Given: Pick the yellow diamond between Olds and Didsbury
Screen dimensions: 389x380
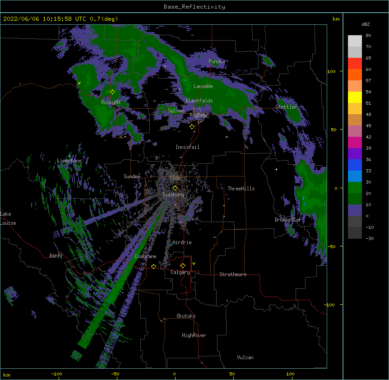Looking at the screenshot, I should (x=175, y=188).
